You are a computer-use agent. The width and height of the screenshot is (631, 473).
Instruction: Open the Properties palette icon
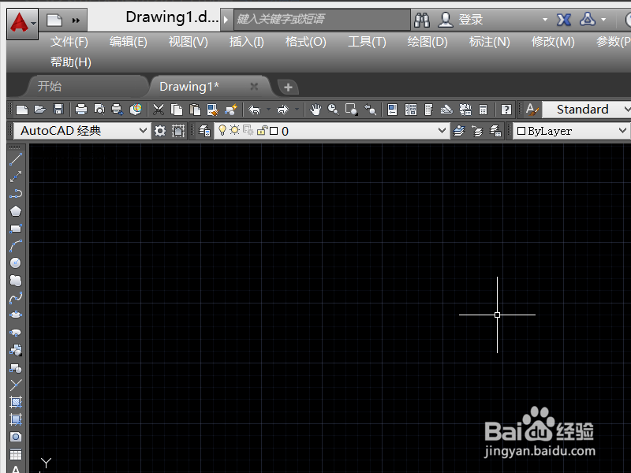(x=392, y=110)
